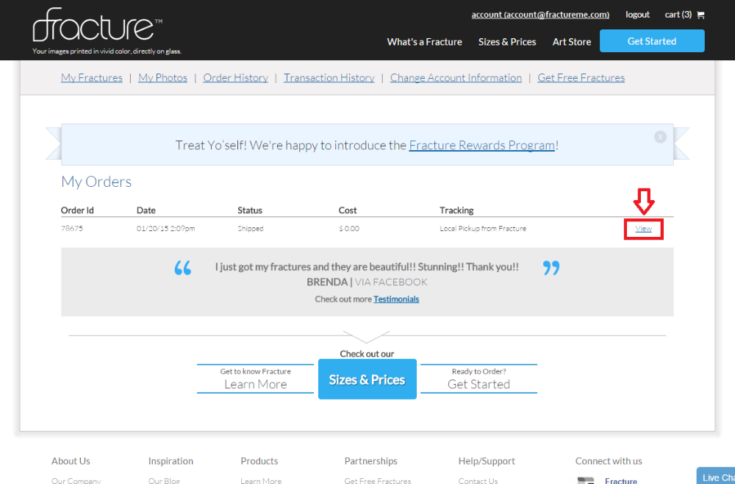Click the header Get Started button
The image size is (735, 484).
[651, 40]
